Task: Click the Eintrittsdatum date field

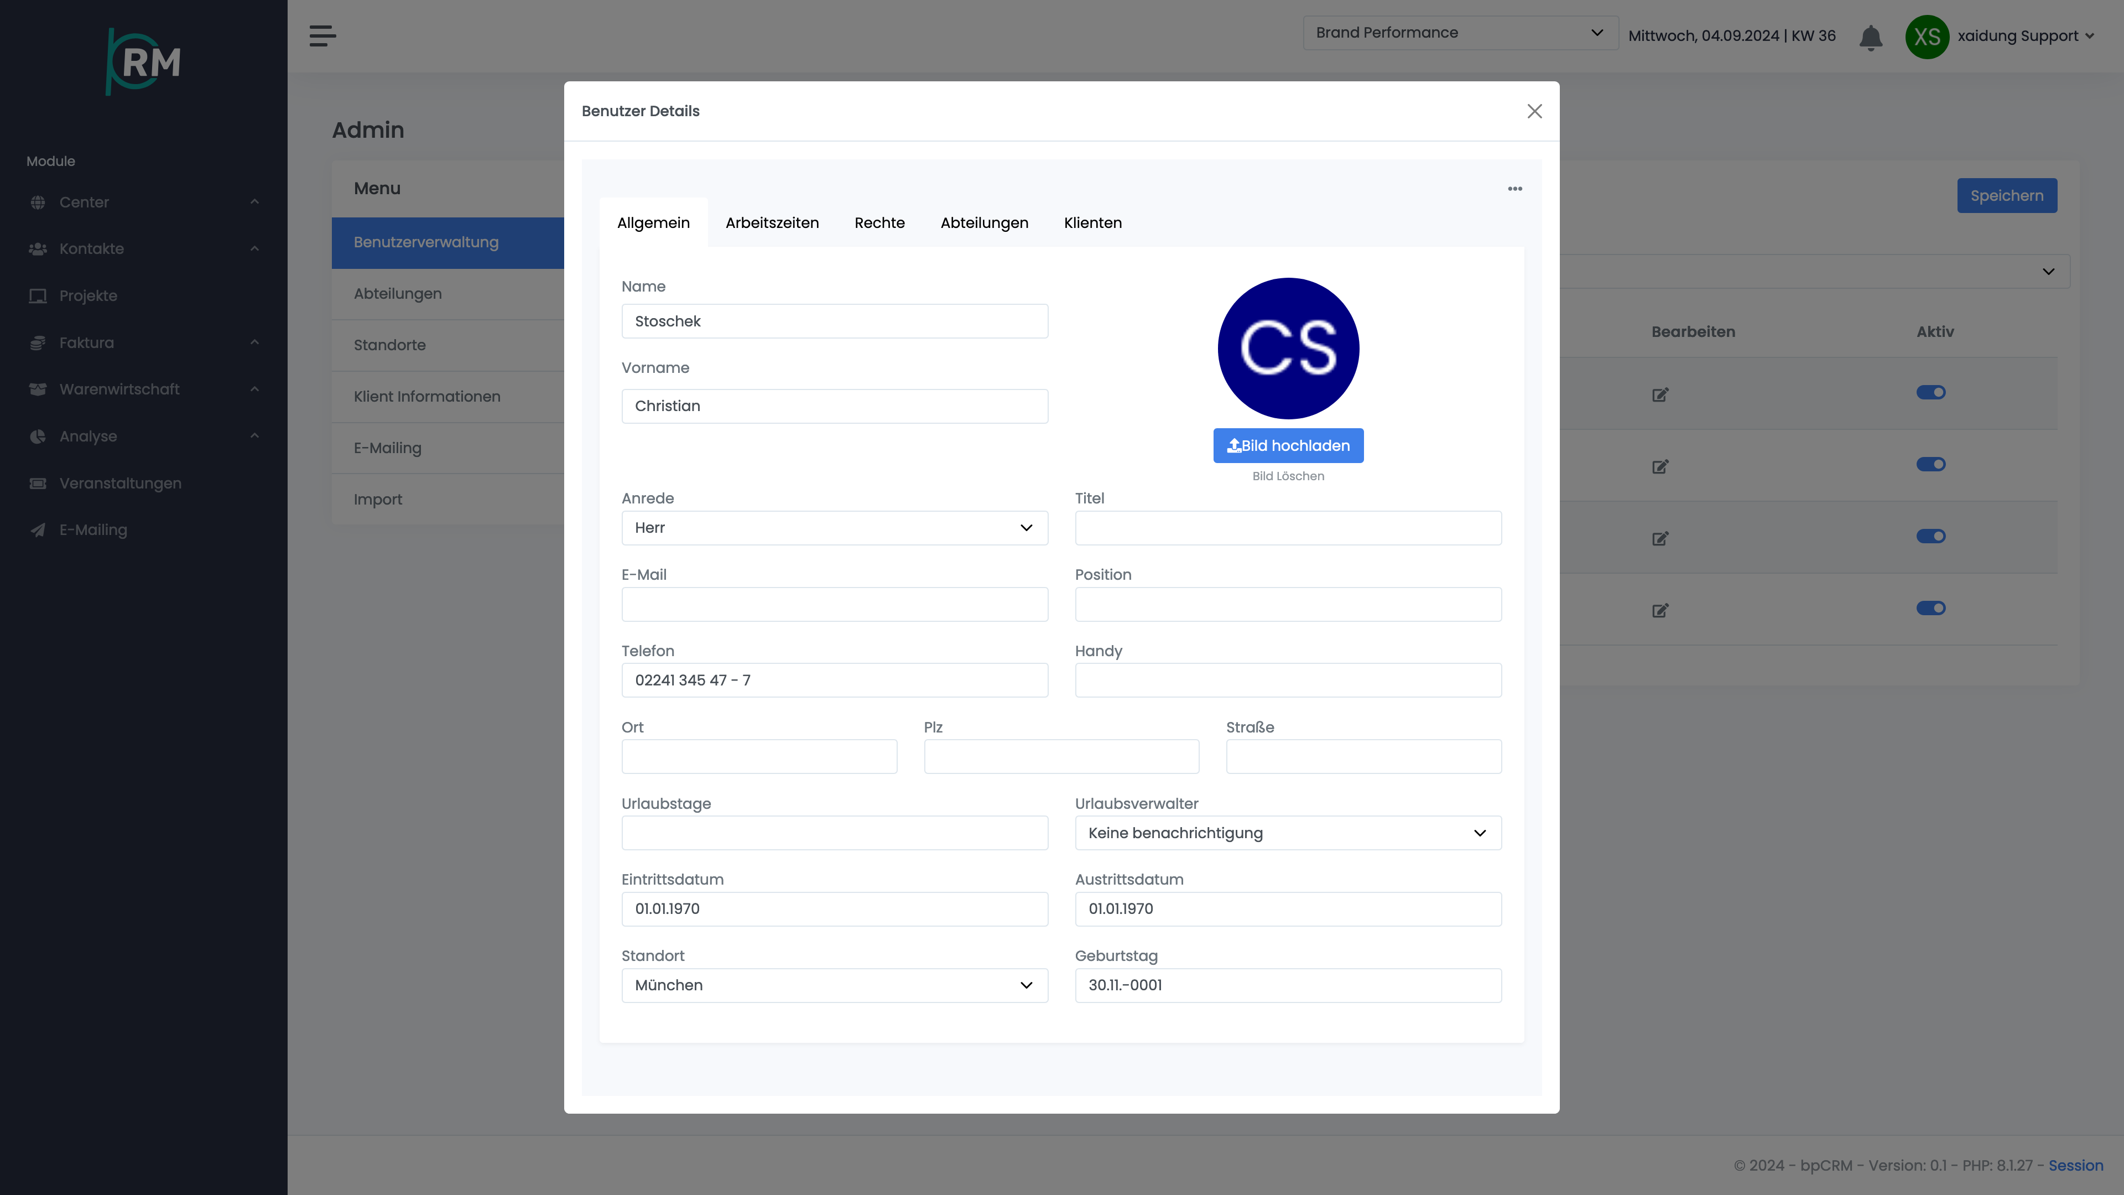Action: coord(835,909)
